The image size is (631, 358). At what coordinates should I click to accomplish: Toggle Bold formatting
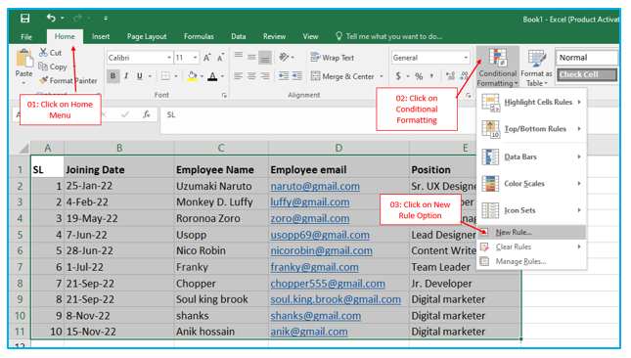point(113,76)
